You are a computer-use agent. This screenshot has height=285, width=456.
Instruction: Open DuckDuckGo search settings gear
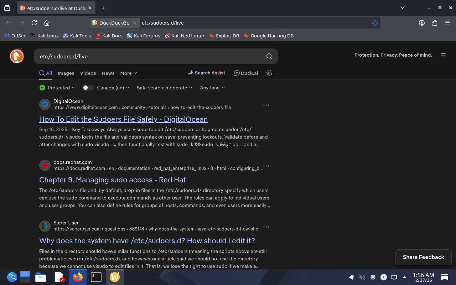(269, 73)
